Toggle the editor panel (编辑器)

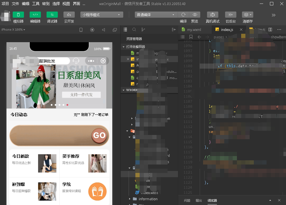[35, 15]
